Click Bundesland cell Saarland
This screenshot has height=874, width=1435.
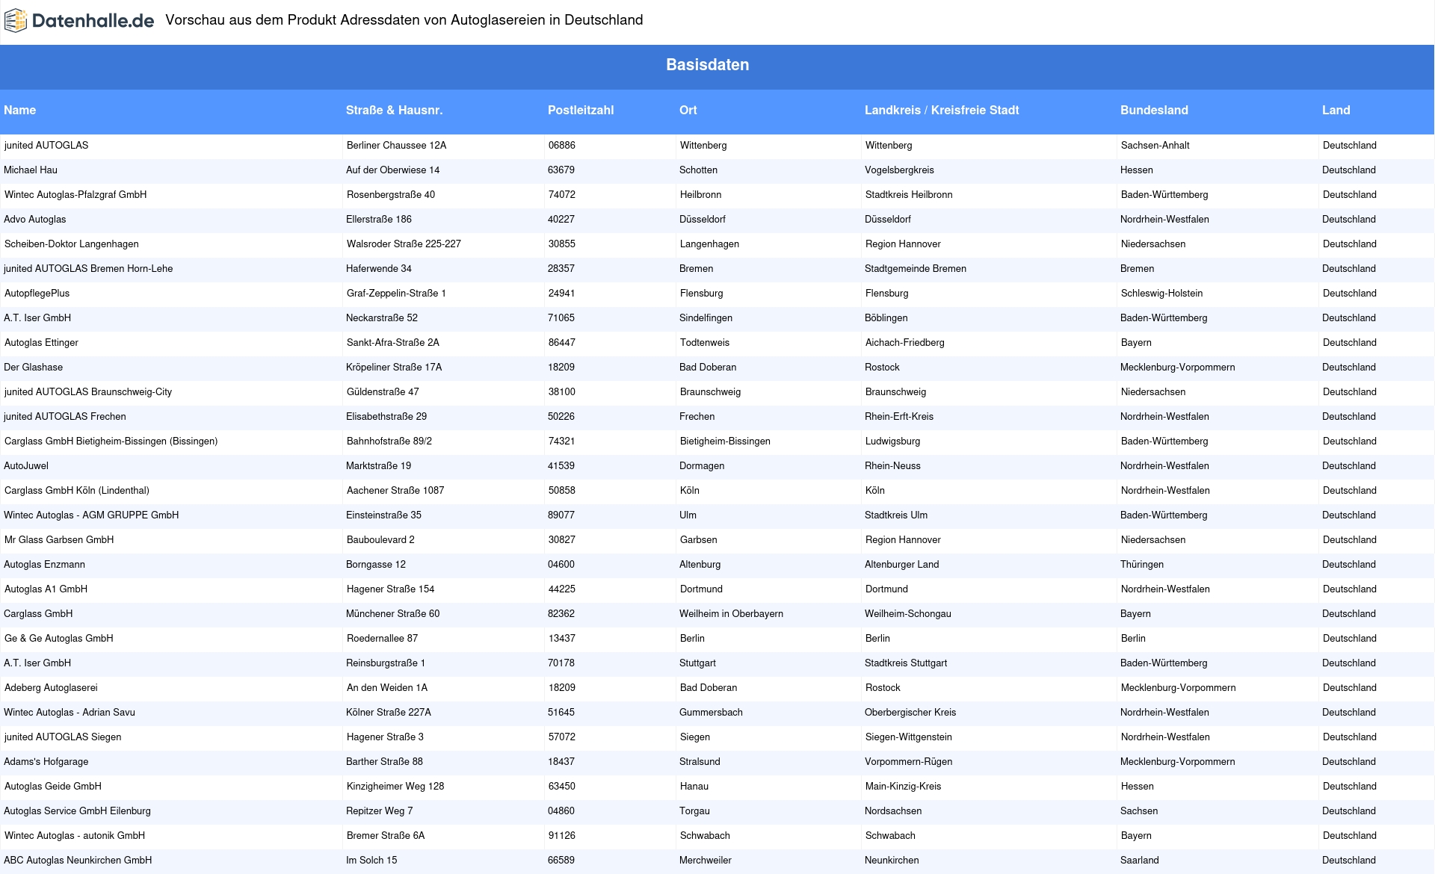tap(1140, 861)
